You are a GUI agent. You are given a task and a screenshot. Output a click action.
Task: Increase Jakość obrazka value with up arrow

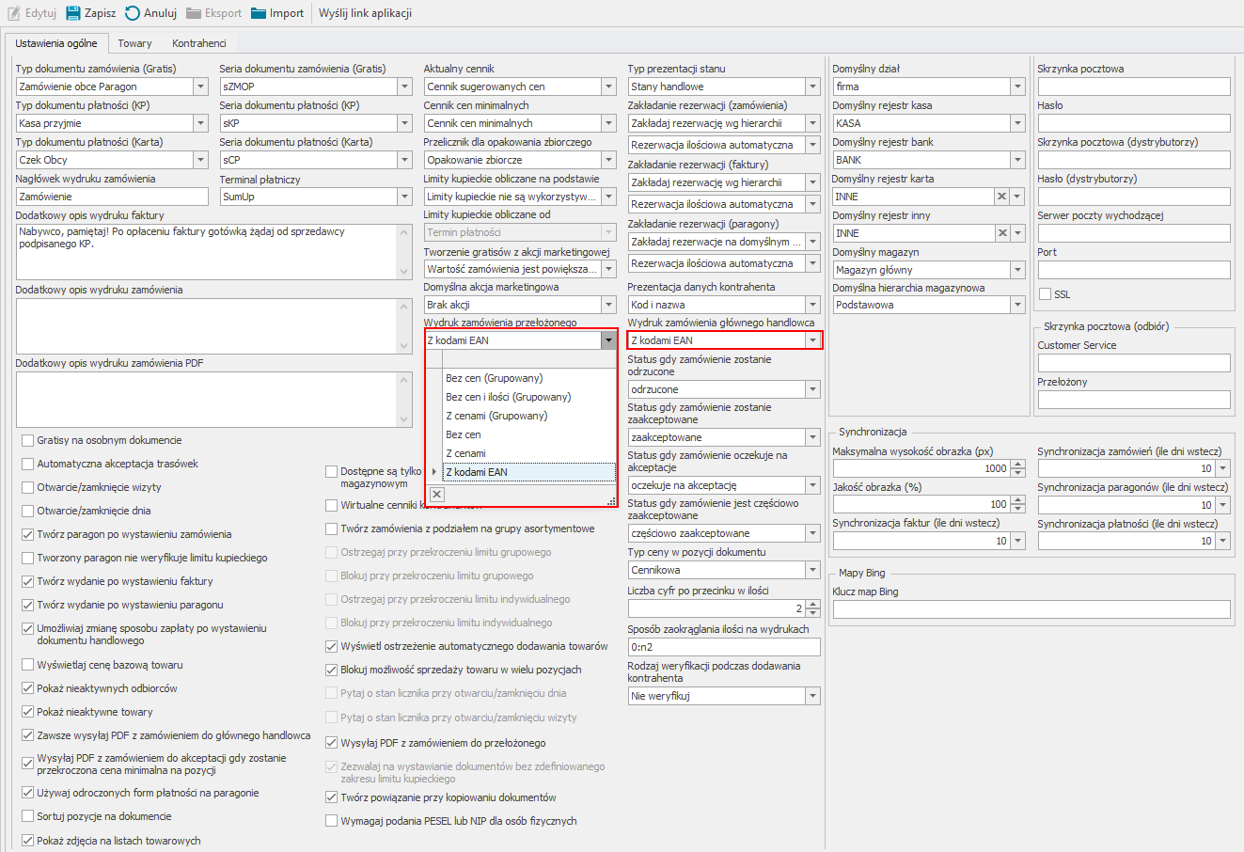[x=1018, y=500]
